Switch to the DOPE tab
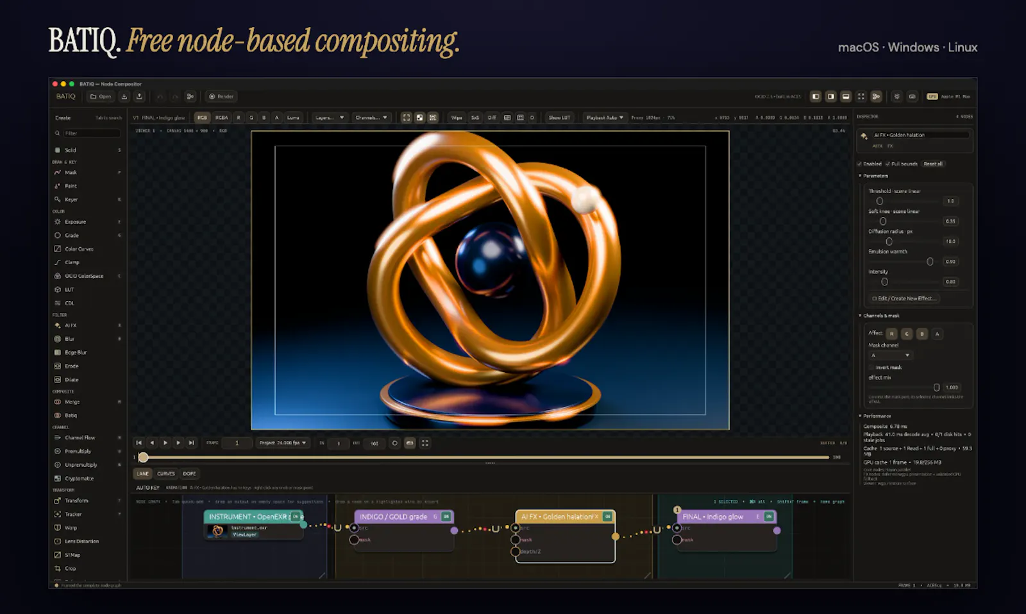Viewport: 1026px width, 614px height. (189, 473)
